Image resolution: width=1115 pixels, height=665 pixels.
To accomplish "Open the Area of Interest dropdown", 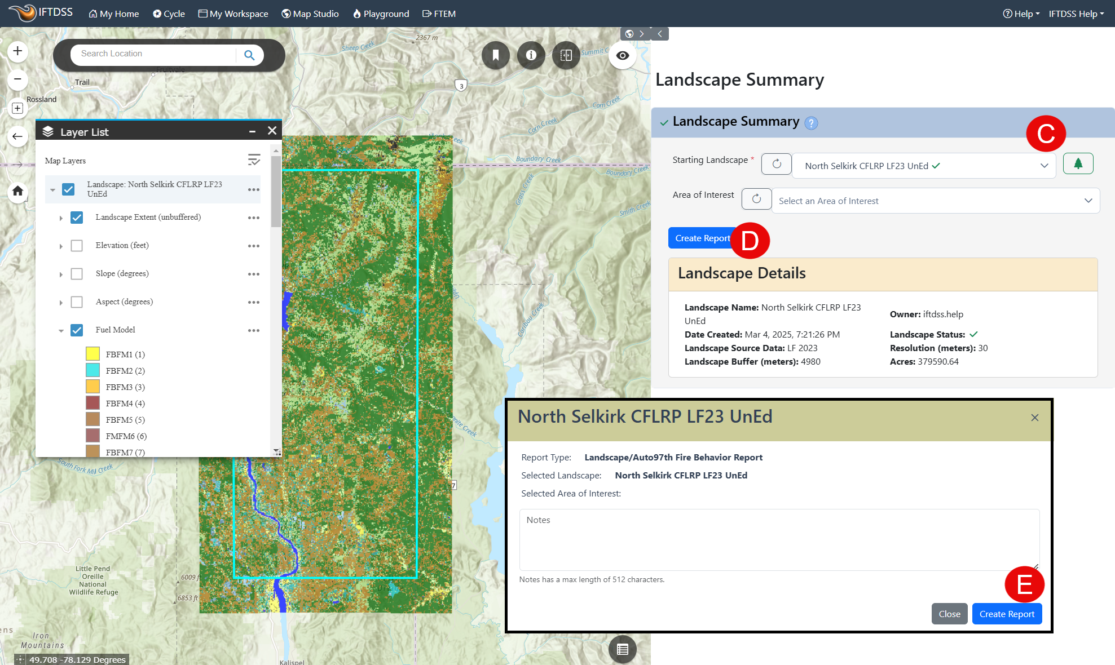I will point(1090,200).
